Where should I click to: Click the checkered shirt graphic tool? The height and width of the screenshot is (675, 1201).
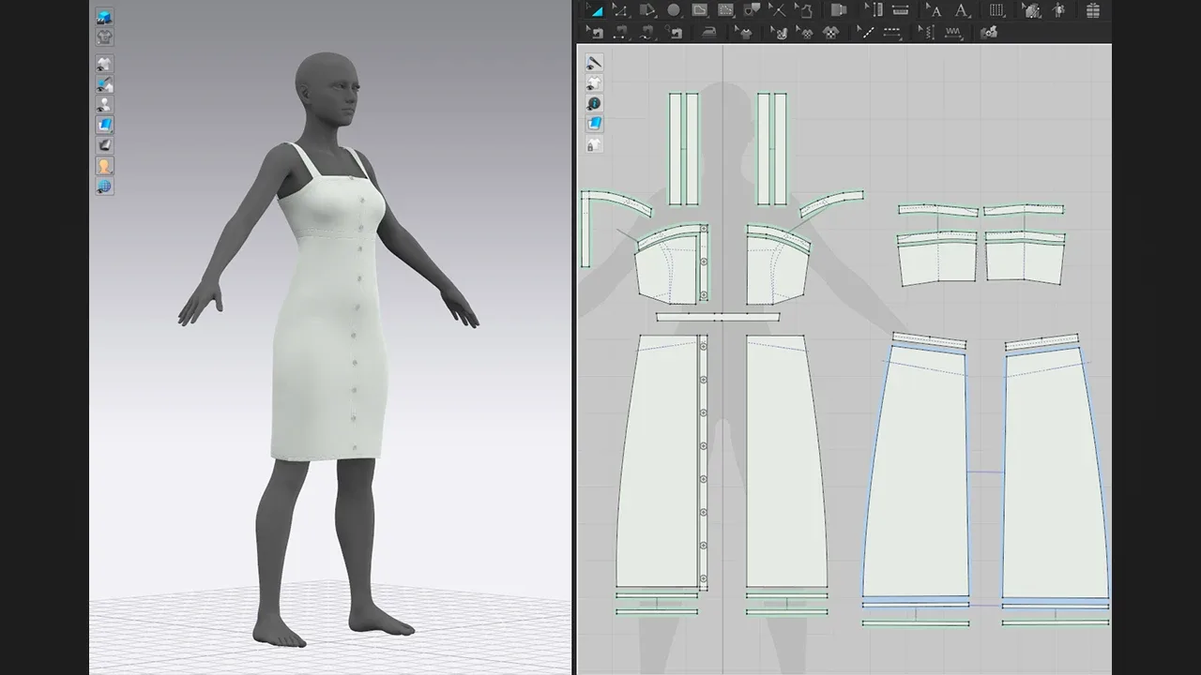(831, 32)
